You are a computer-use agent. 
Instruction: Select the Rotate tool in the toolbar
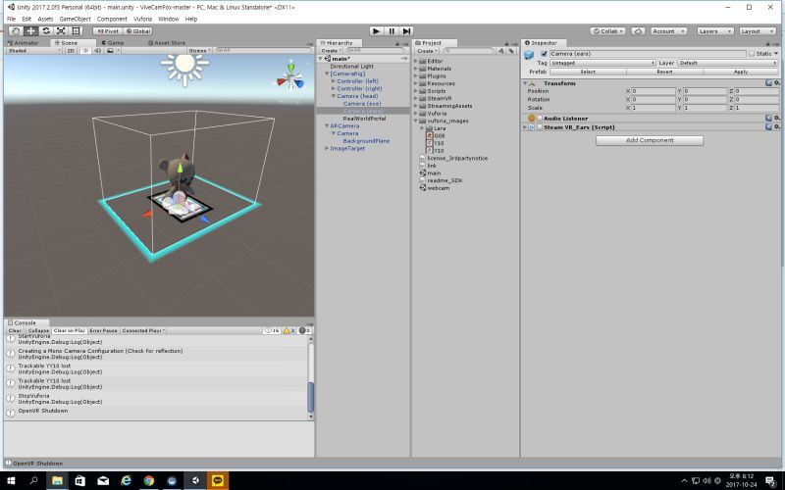coord(45,31)
